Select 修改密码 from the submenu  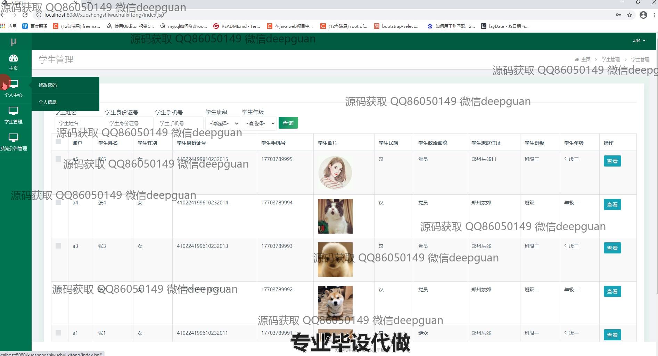(48, 85)
